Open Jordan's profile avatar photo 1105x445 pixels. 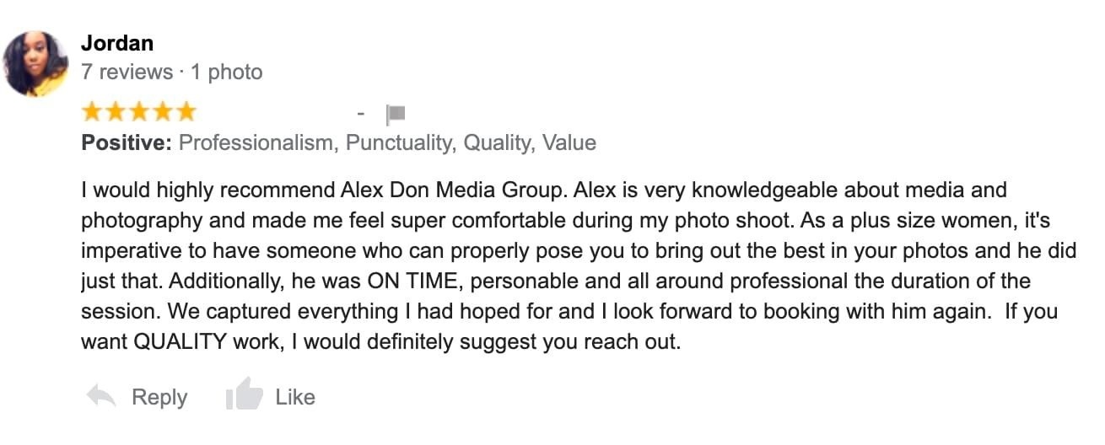coord(36,64)
